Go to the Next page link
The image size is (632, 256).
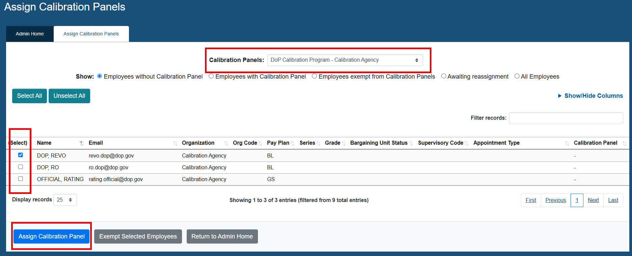click(593, 200)
